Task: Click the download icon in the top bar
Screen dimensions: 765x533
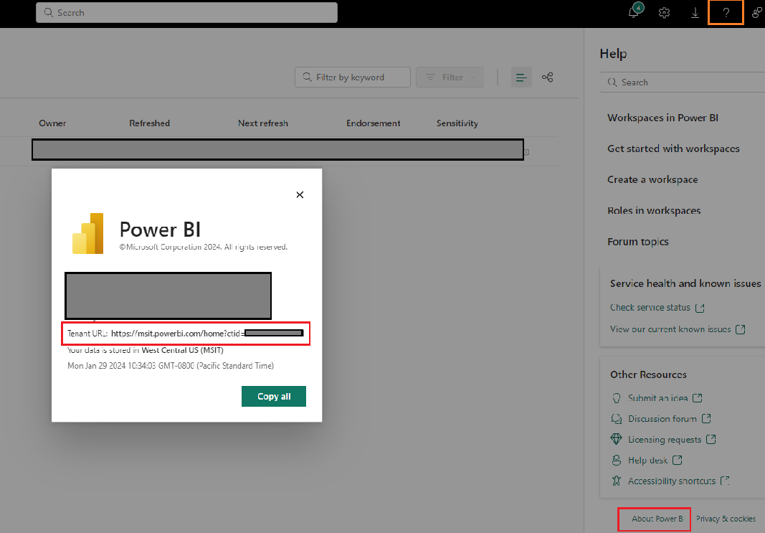Action: click(x=694, y=12)
